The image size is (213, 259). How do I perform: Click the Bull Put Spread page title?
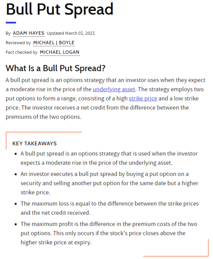point(60,9)
